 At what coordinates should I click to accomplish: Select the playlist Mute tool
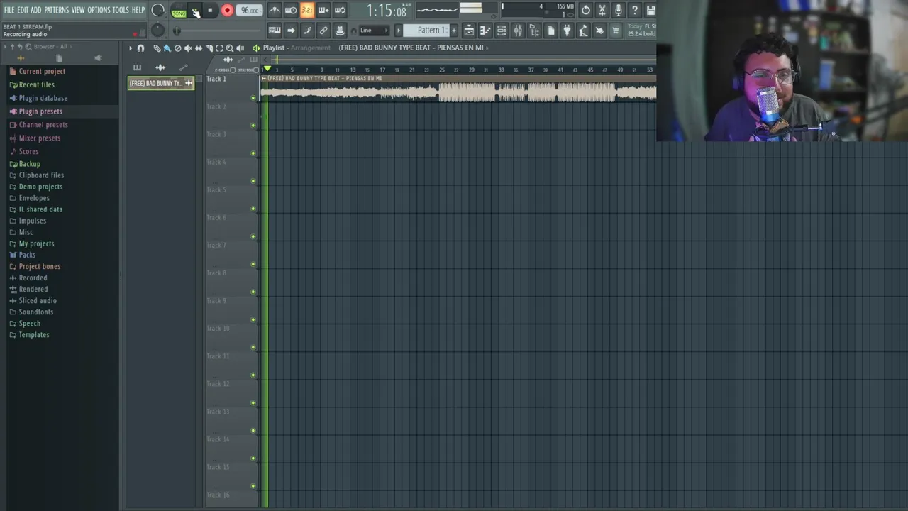tap(188, 48)
